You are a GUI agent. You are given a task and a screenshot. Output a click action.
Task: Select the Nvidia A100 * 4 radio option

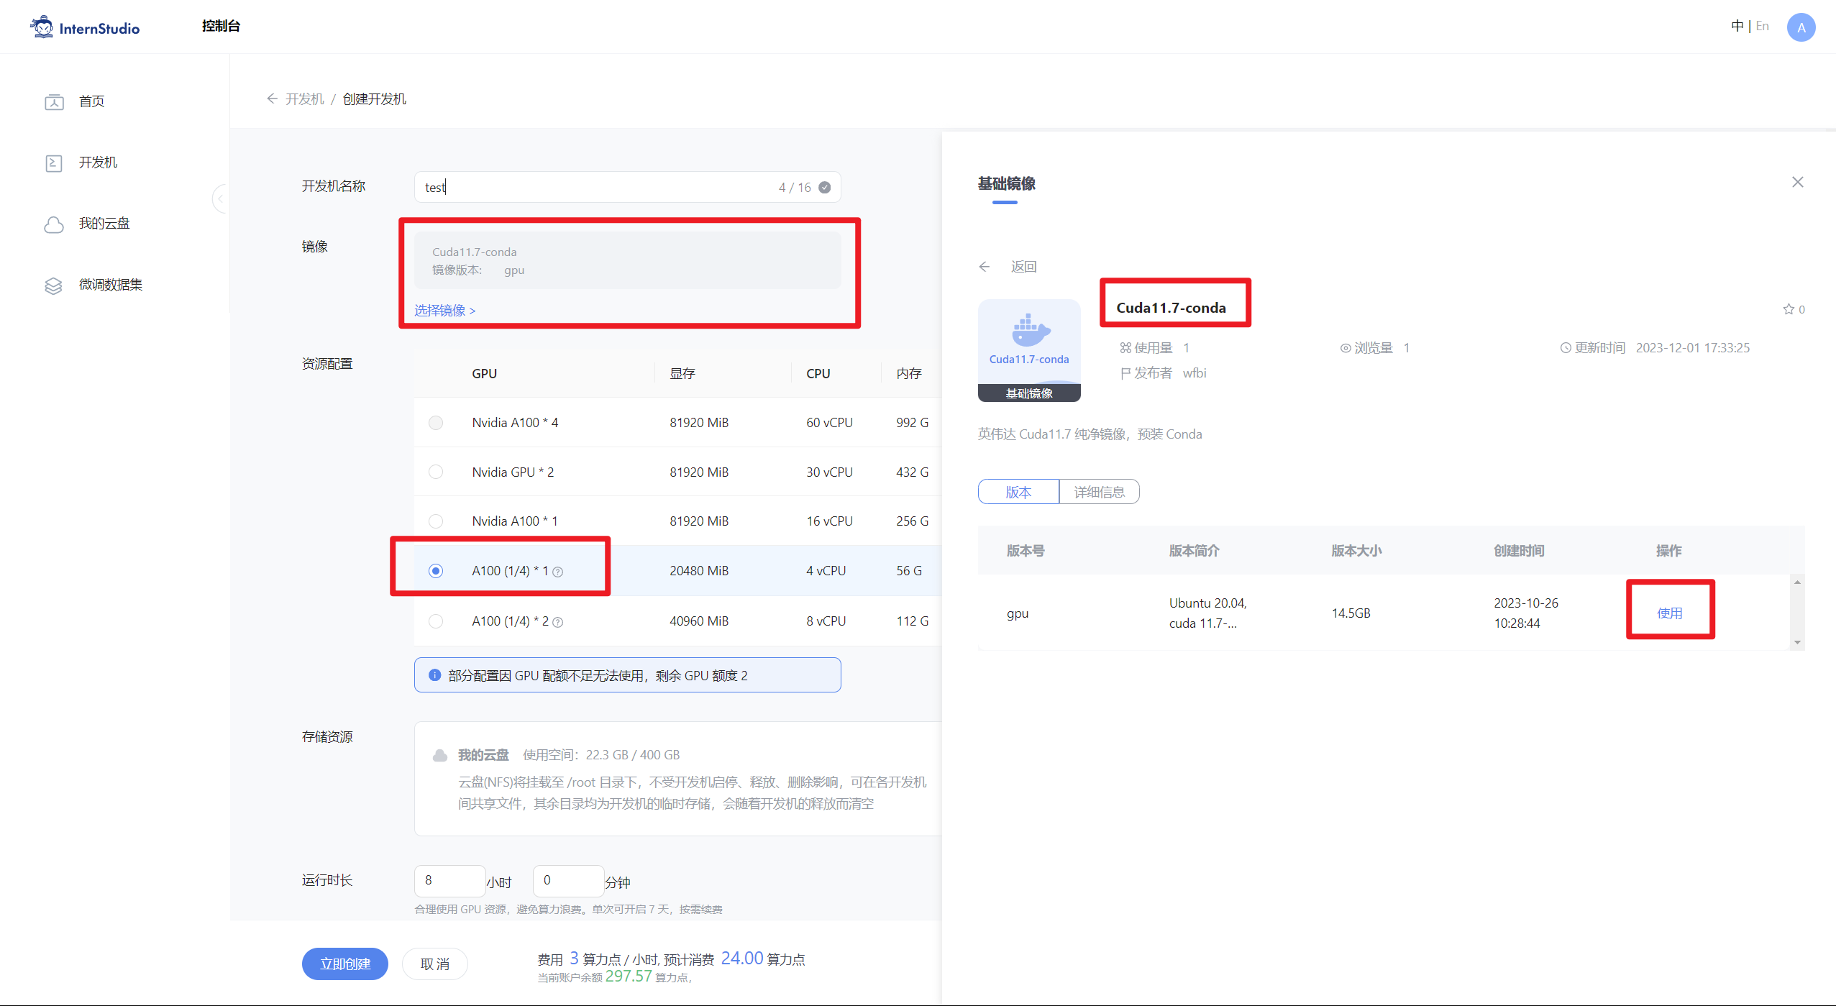coord(436,423)
